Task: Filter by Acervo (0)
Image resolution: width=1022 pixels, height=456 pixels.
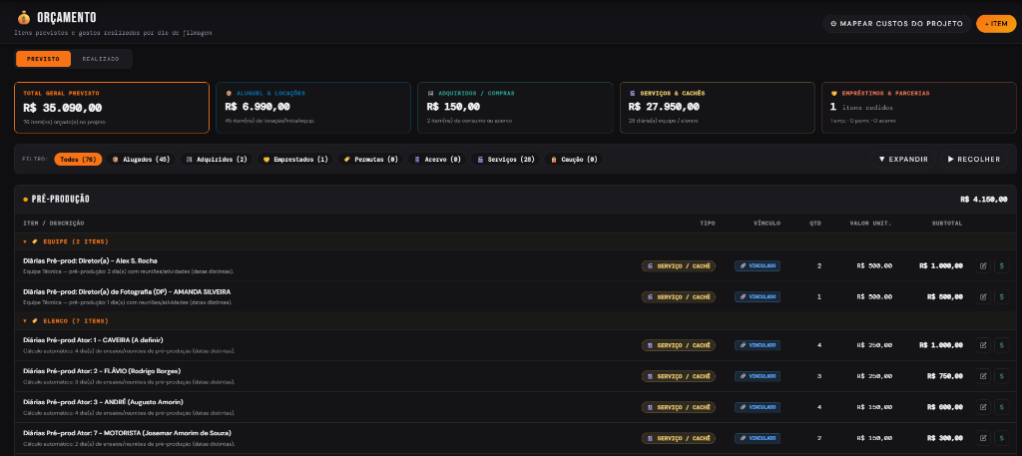Action: 437,159
